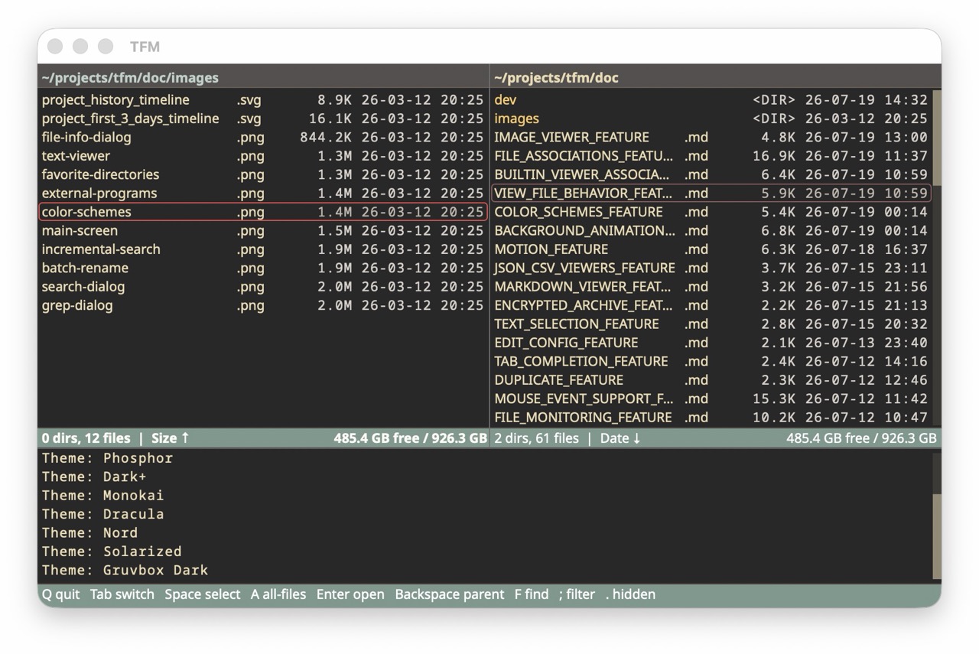Click the color-schemes file row
979x654 pixels.
coord(263,212)
